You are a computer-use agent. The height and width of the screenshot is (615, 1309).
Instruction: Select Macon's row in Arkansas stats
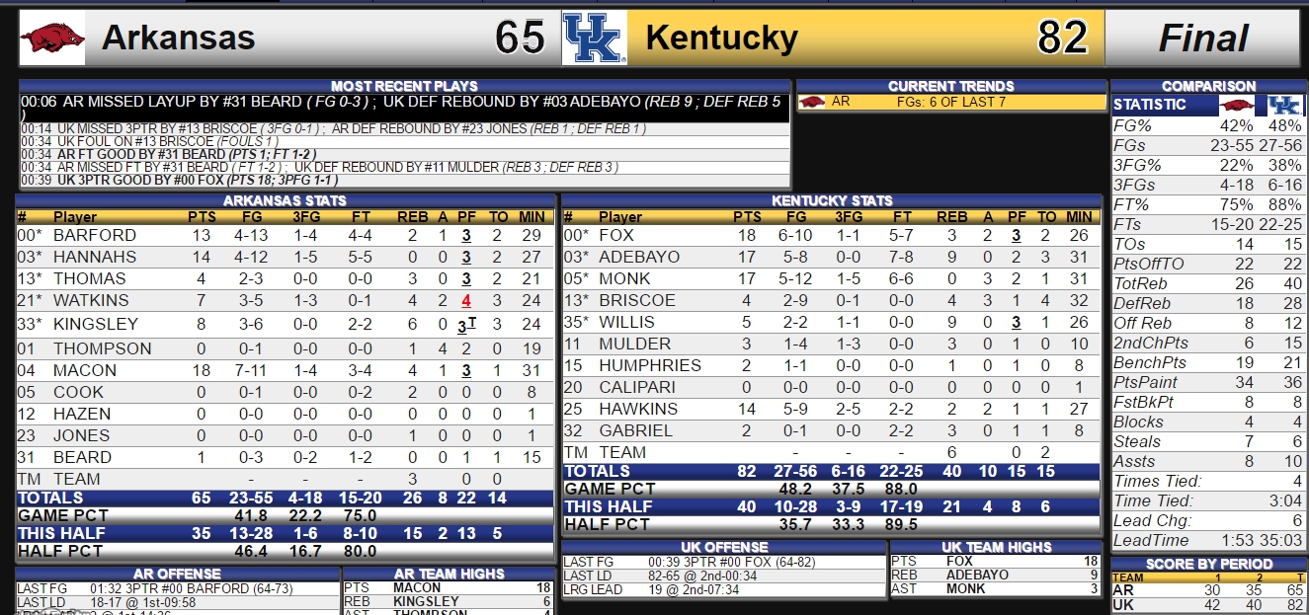(286, 370)
